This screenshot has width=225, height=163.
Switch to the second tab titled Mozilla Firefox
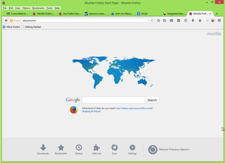point(44,14)
